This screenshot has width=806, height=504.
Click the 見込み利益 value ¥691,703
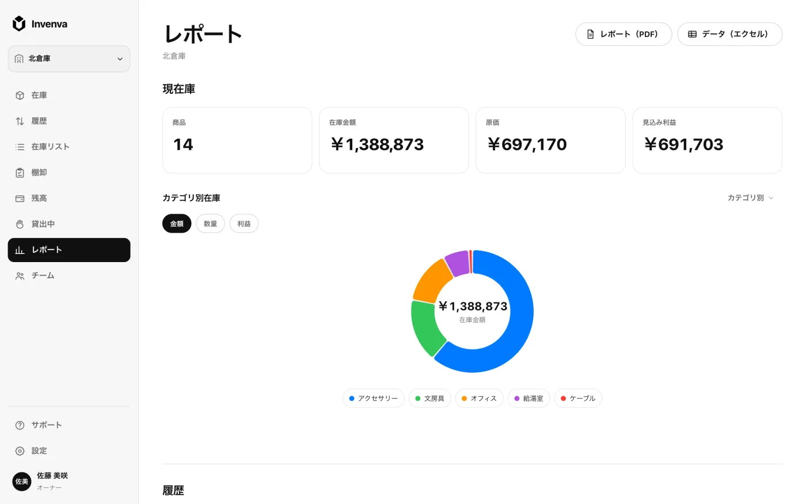pos(684,145)
